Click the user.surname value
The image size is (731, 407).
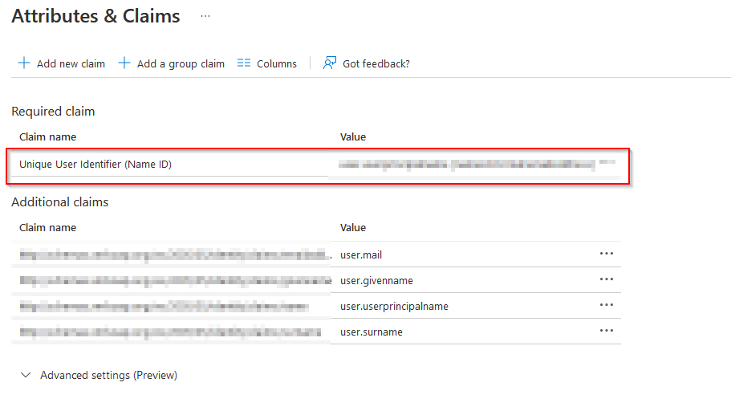[x=372, y=332]
